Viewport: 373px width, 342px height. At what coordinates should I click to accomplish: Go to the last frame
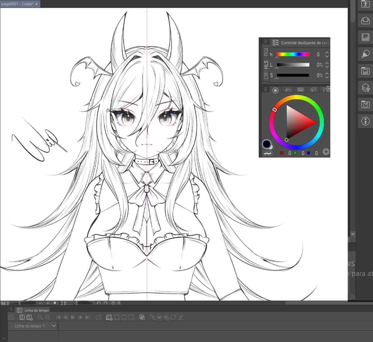(88, 317)
